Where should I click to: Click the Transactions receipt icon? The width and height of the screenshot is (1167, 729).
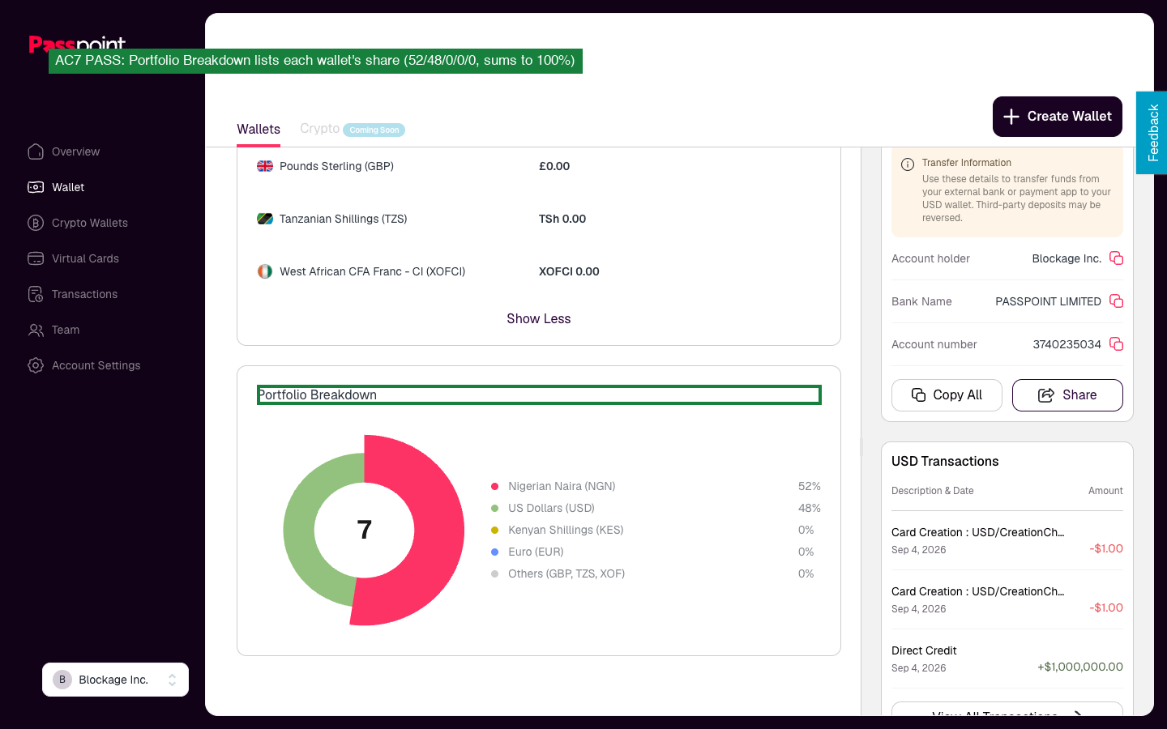pyautogui.click(x=36, y=294)
